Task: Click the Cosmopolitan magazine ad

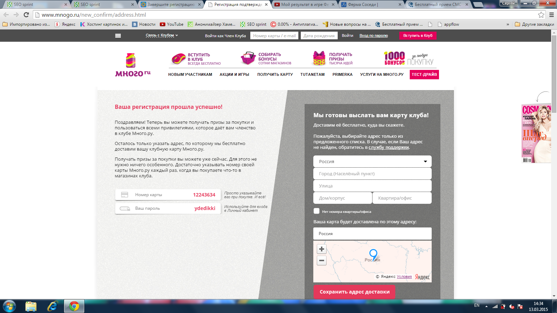Action: (536, 134)
